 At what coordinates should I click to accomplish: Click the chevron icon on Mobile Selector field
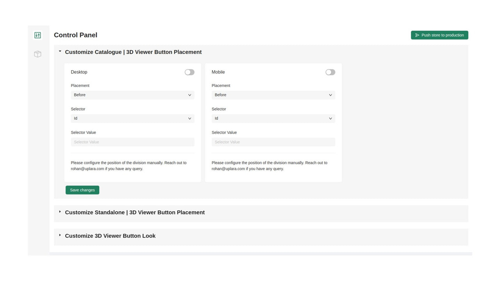tap(330, 118)
